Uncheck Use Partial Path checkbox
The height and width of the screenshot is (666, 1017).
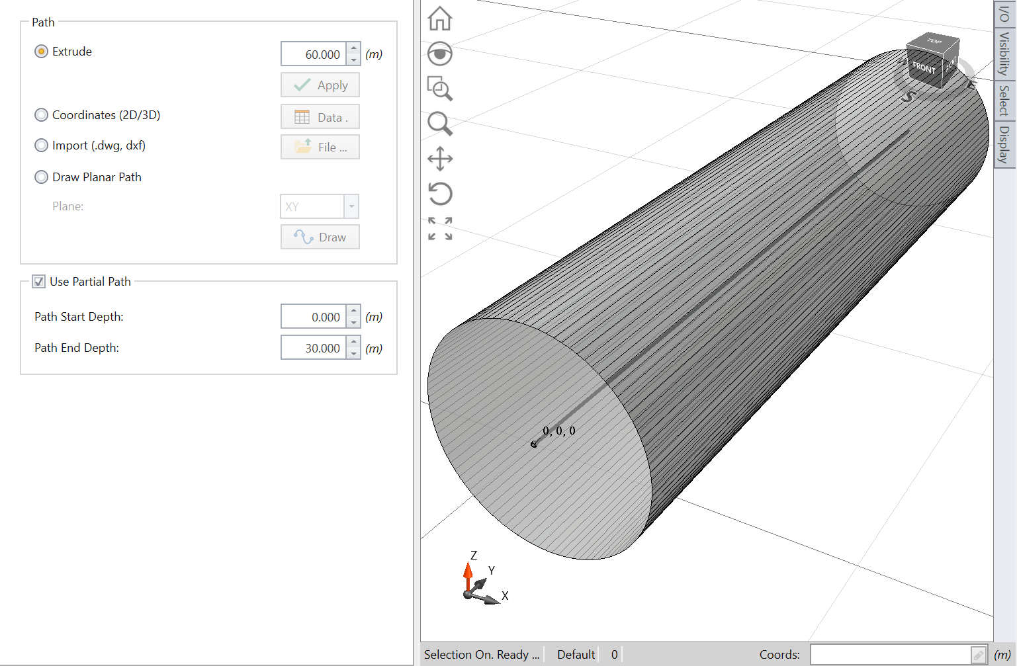coord(39,282)
